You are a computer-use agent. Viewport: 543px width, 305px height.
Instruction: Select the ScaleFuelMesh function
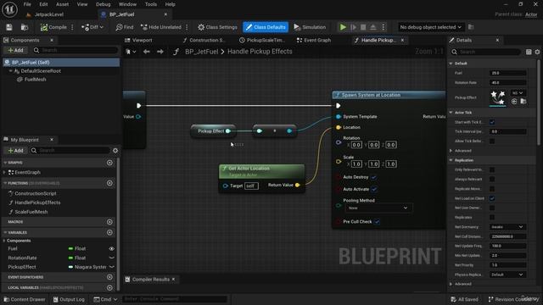pos(31,212)
